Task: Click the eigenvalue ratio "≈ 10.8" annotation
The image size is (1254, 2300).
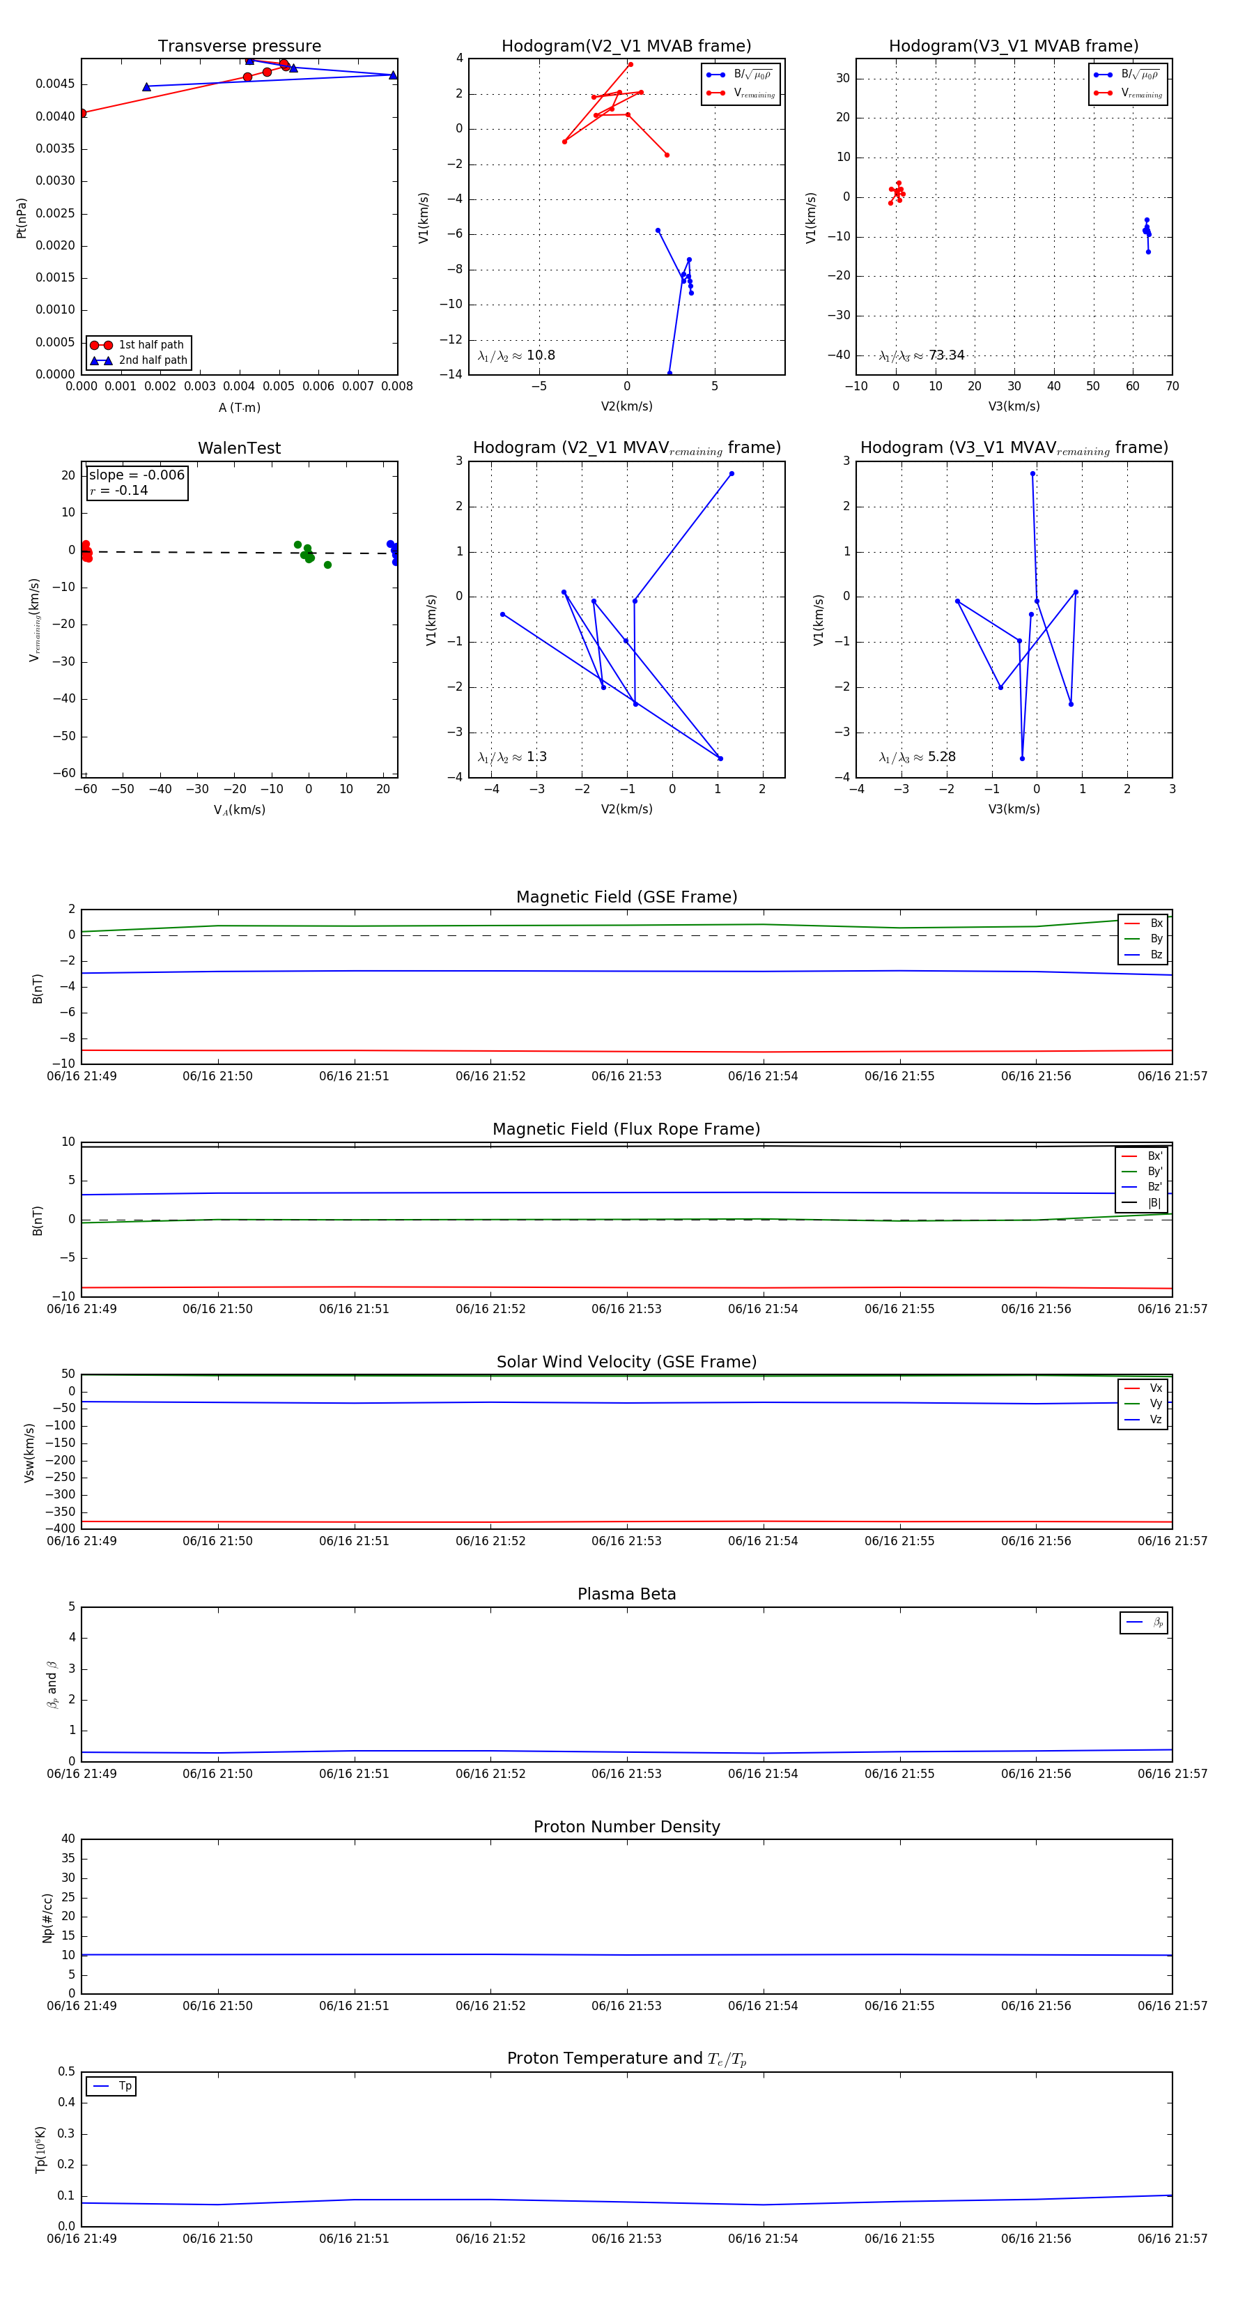Action: click(517, 355)
